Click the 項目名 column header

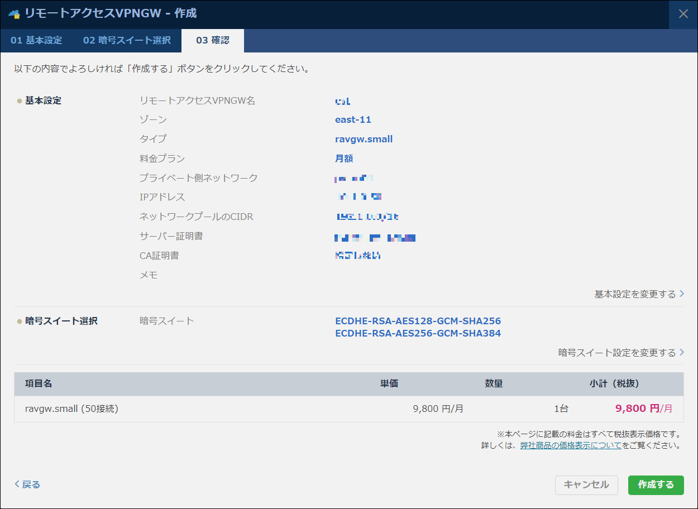(39, 383)
